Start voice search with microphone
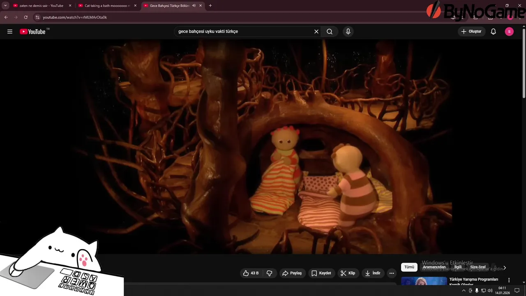 coord(348,32)
